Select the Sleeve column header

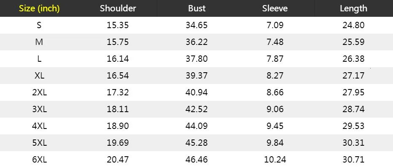point(275,8)
